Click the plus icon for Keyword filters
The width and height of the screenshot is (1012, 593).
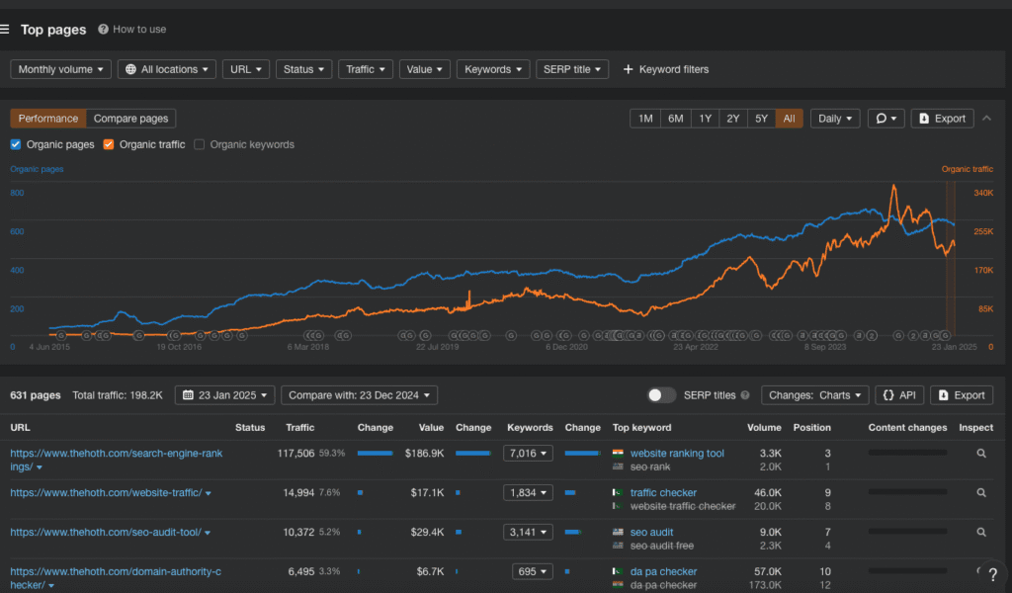click(628, 69)
